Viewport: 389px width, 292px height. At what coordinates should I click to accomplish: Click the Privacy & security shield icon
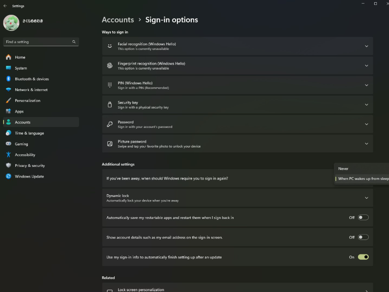point(8,166)
